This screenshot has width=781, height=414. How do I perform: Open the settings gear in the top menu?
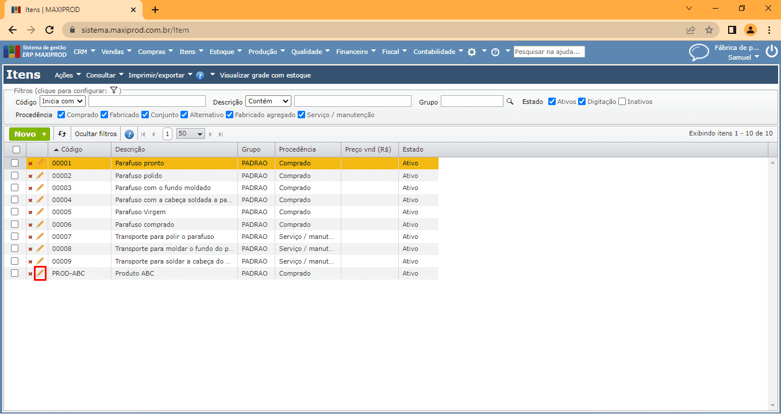coord(472,52)
